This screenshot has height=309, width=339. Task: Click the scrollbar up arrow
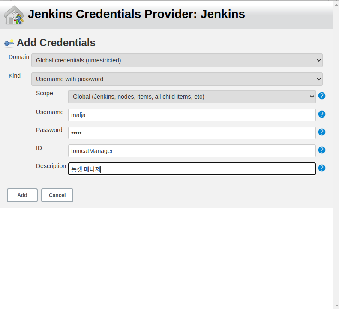point(336,4)
